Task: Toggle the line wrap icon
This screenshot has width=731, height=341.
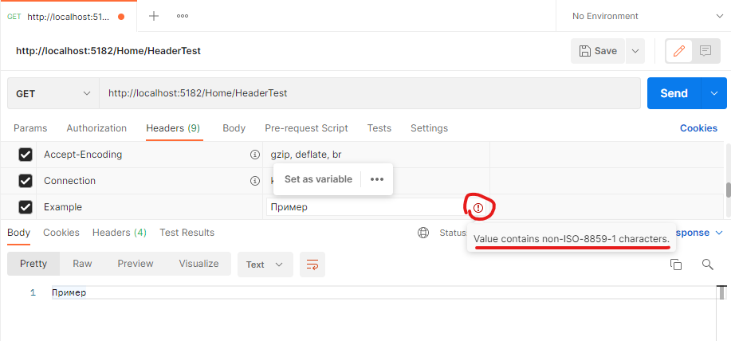Action: (x=312, y=265)
